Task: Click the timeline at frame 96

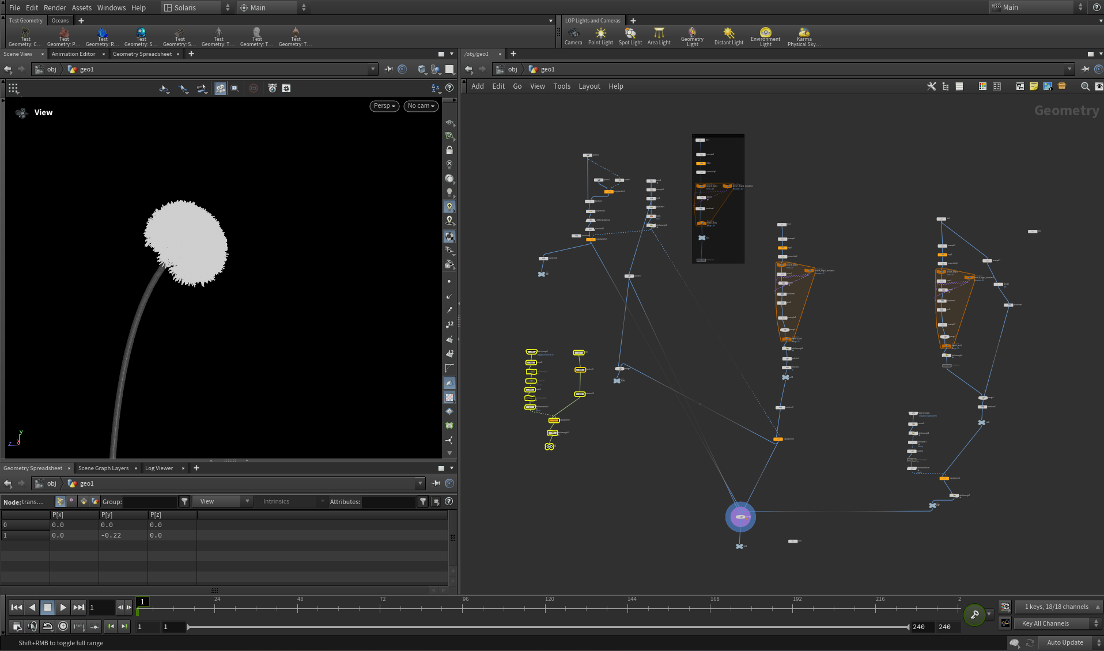Action: coord(466,607)
